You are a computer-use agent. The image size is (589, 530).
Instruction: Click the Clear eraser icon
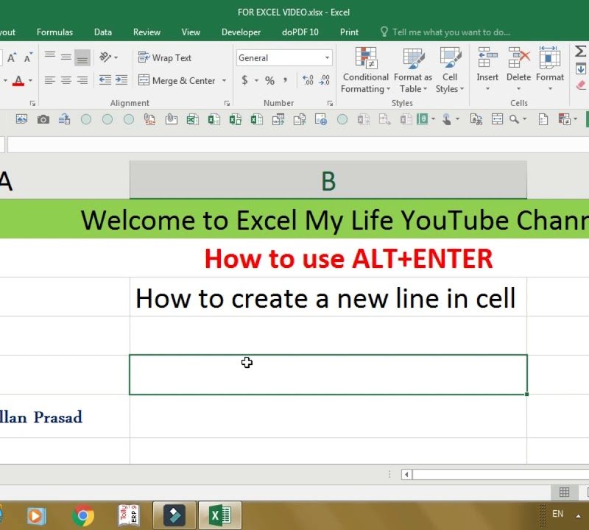point(581,85)
